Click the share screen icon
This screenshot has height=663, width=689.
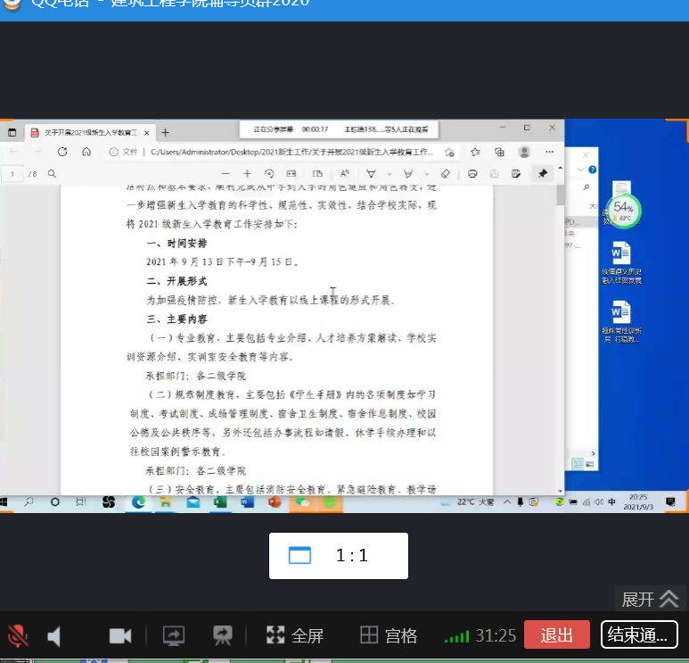click(173, 635)
